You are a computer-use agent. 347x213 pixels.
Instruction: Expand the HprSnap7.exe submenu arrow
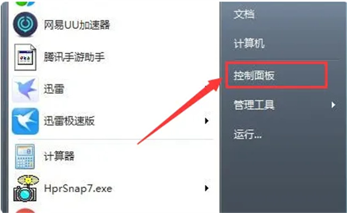click(207, 189)
